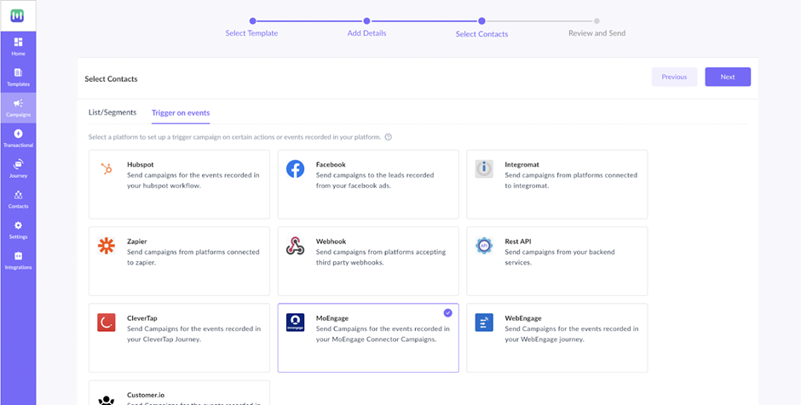Click the help question mark icon
Image resolution: width=801 pixels, height=405 pixels.
click(389, 137)
